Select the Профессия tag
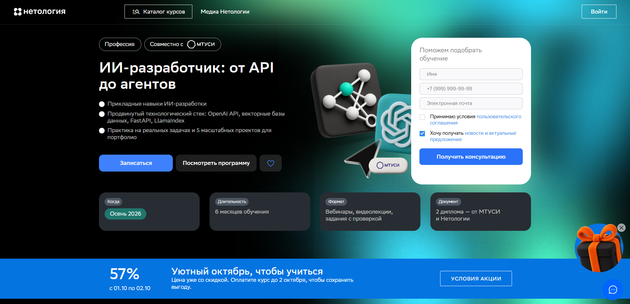The image size is (630, 304). coord(120,44)
